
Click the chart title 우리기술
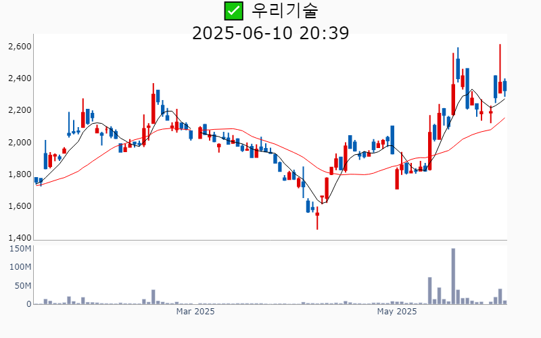pyautogui.click(x=285, y=11)
